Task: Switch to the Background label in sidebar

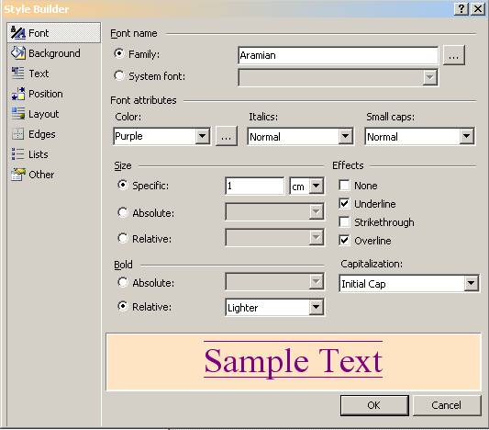Action: coord(54,53)
